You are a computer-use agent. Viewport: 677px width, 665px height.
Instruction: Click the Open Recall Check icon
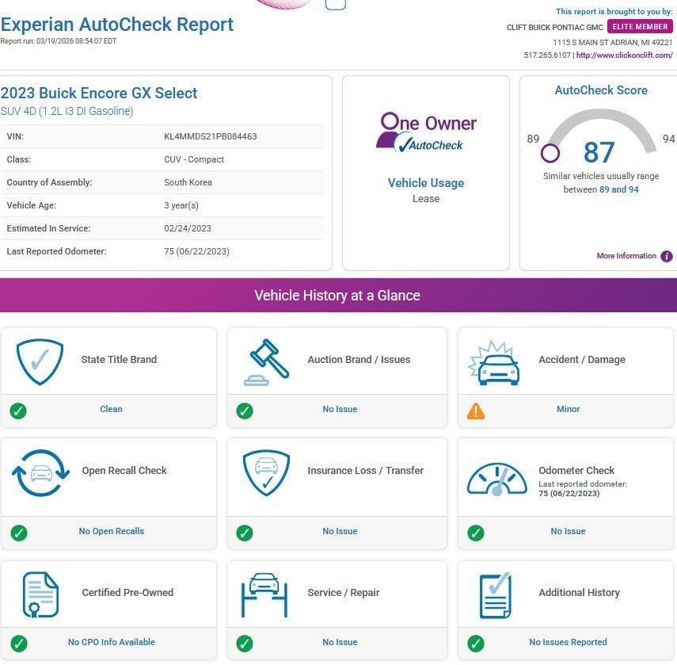point(40,473)
